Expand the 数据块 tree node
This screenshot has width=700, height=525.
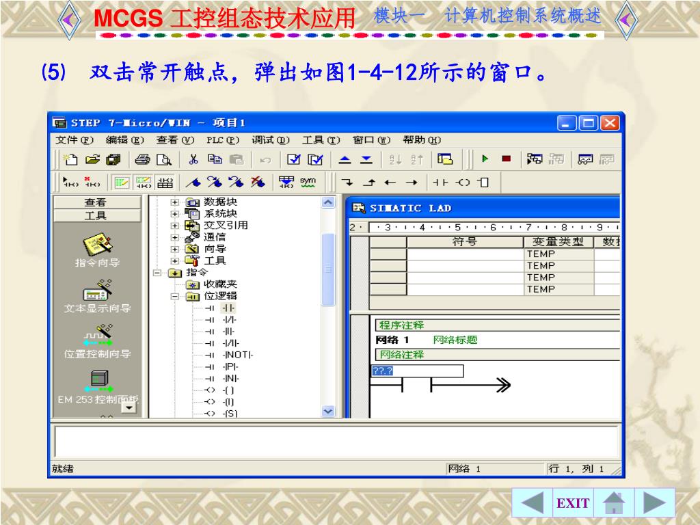(175, 202)
